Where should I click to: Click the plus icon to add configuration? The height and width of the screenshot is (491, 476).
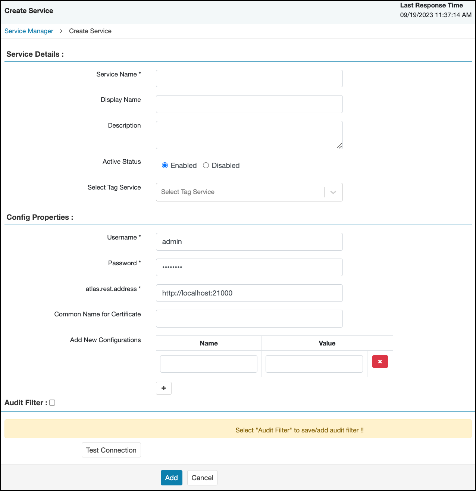coord(163,388)
